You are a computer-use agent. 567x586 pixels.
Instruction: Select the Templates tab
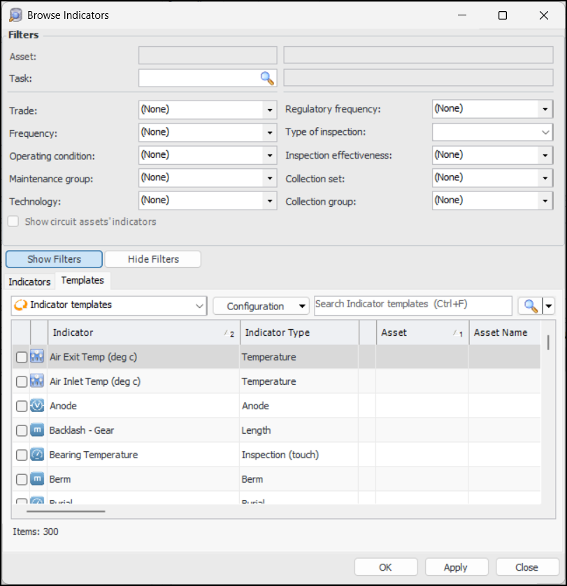(x=82, y=280)
